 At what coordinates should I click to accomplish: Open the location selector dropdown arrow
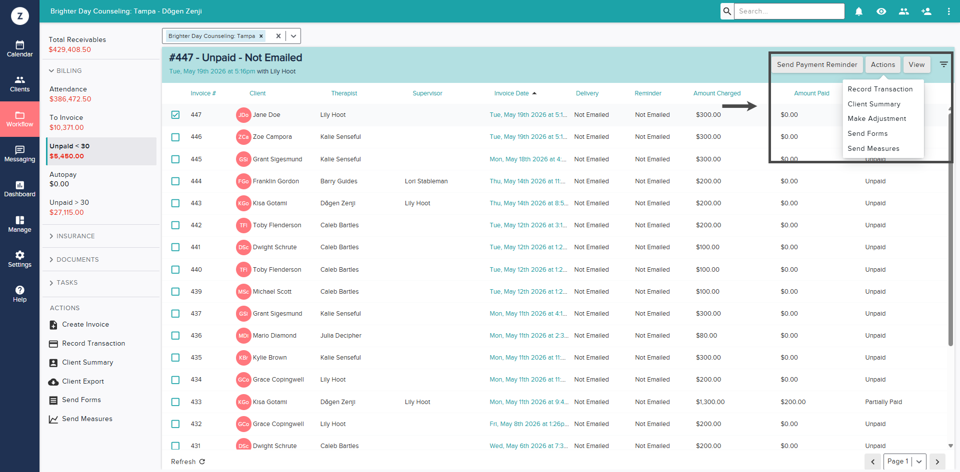[x=293, y=36]
